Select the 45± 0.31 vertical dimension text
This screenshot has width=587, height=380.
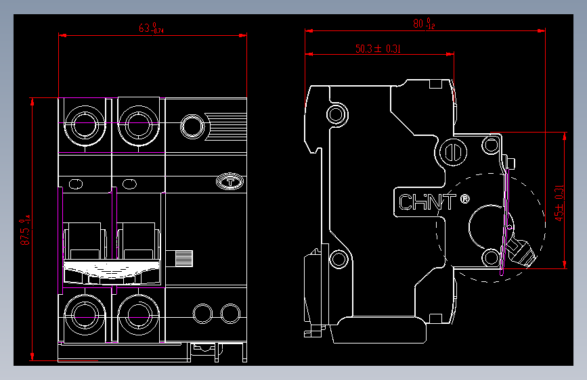tap(559, 203)
